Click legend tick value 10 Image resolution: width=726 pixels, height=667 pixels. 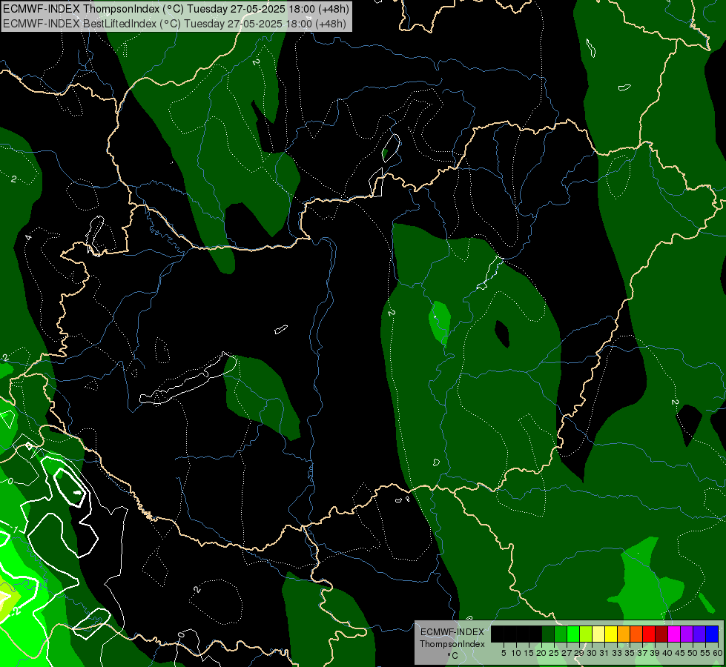point(516,653)
